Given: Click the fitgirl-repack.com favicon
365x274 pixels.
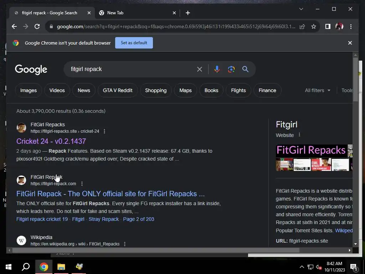Looking at the screenshot, I should pyautogui.click(x=21, y=180).
